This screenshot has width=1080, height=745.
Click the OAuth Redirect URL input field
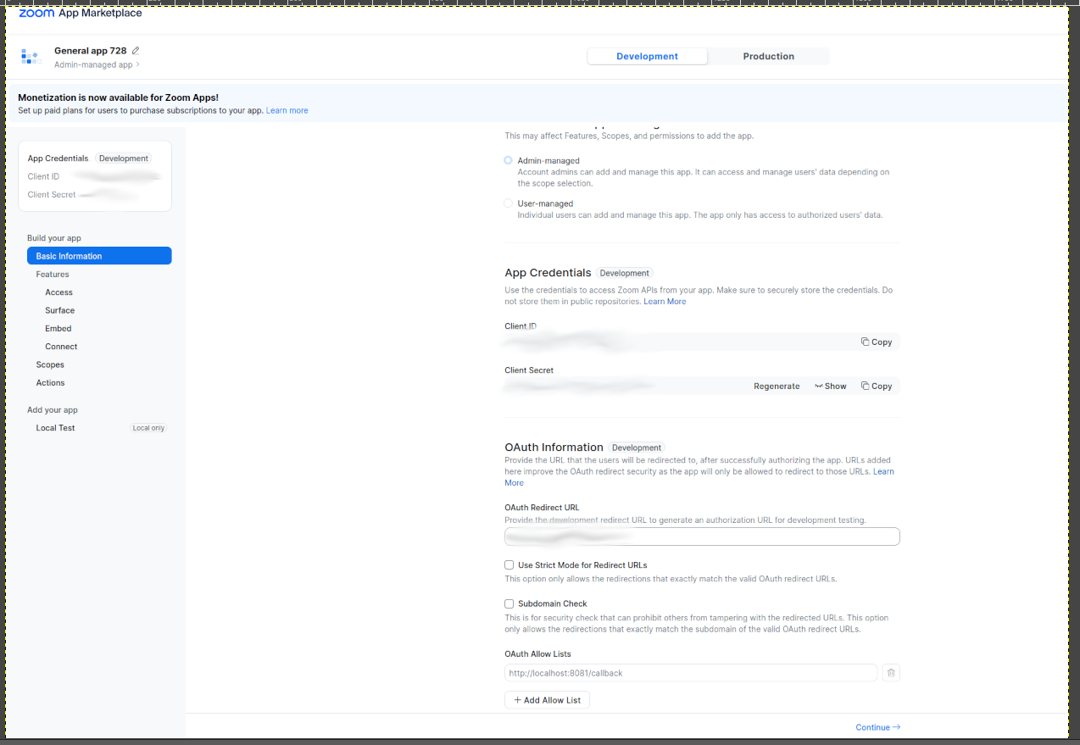pos(702,537)
